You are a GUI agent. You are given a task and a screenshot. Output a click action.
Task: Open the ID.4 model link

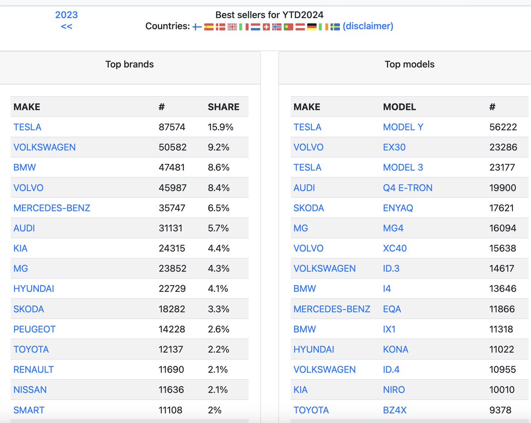click(x=392, y=369)
